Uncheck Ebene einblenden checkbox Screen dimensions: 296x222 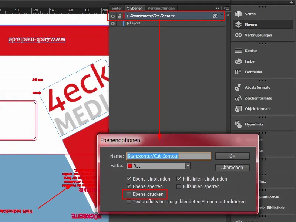pos(129,179)
